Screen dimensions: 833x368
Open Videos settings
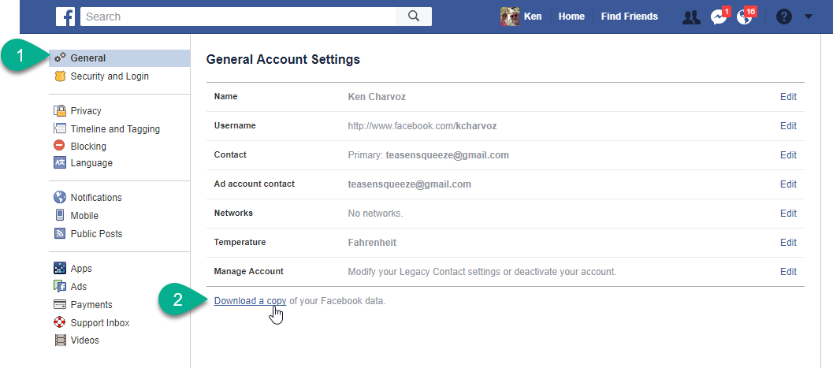[x=84, y=340]
